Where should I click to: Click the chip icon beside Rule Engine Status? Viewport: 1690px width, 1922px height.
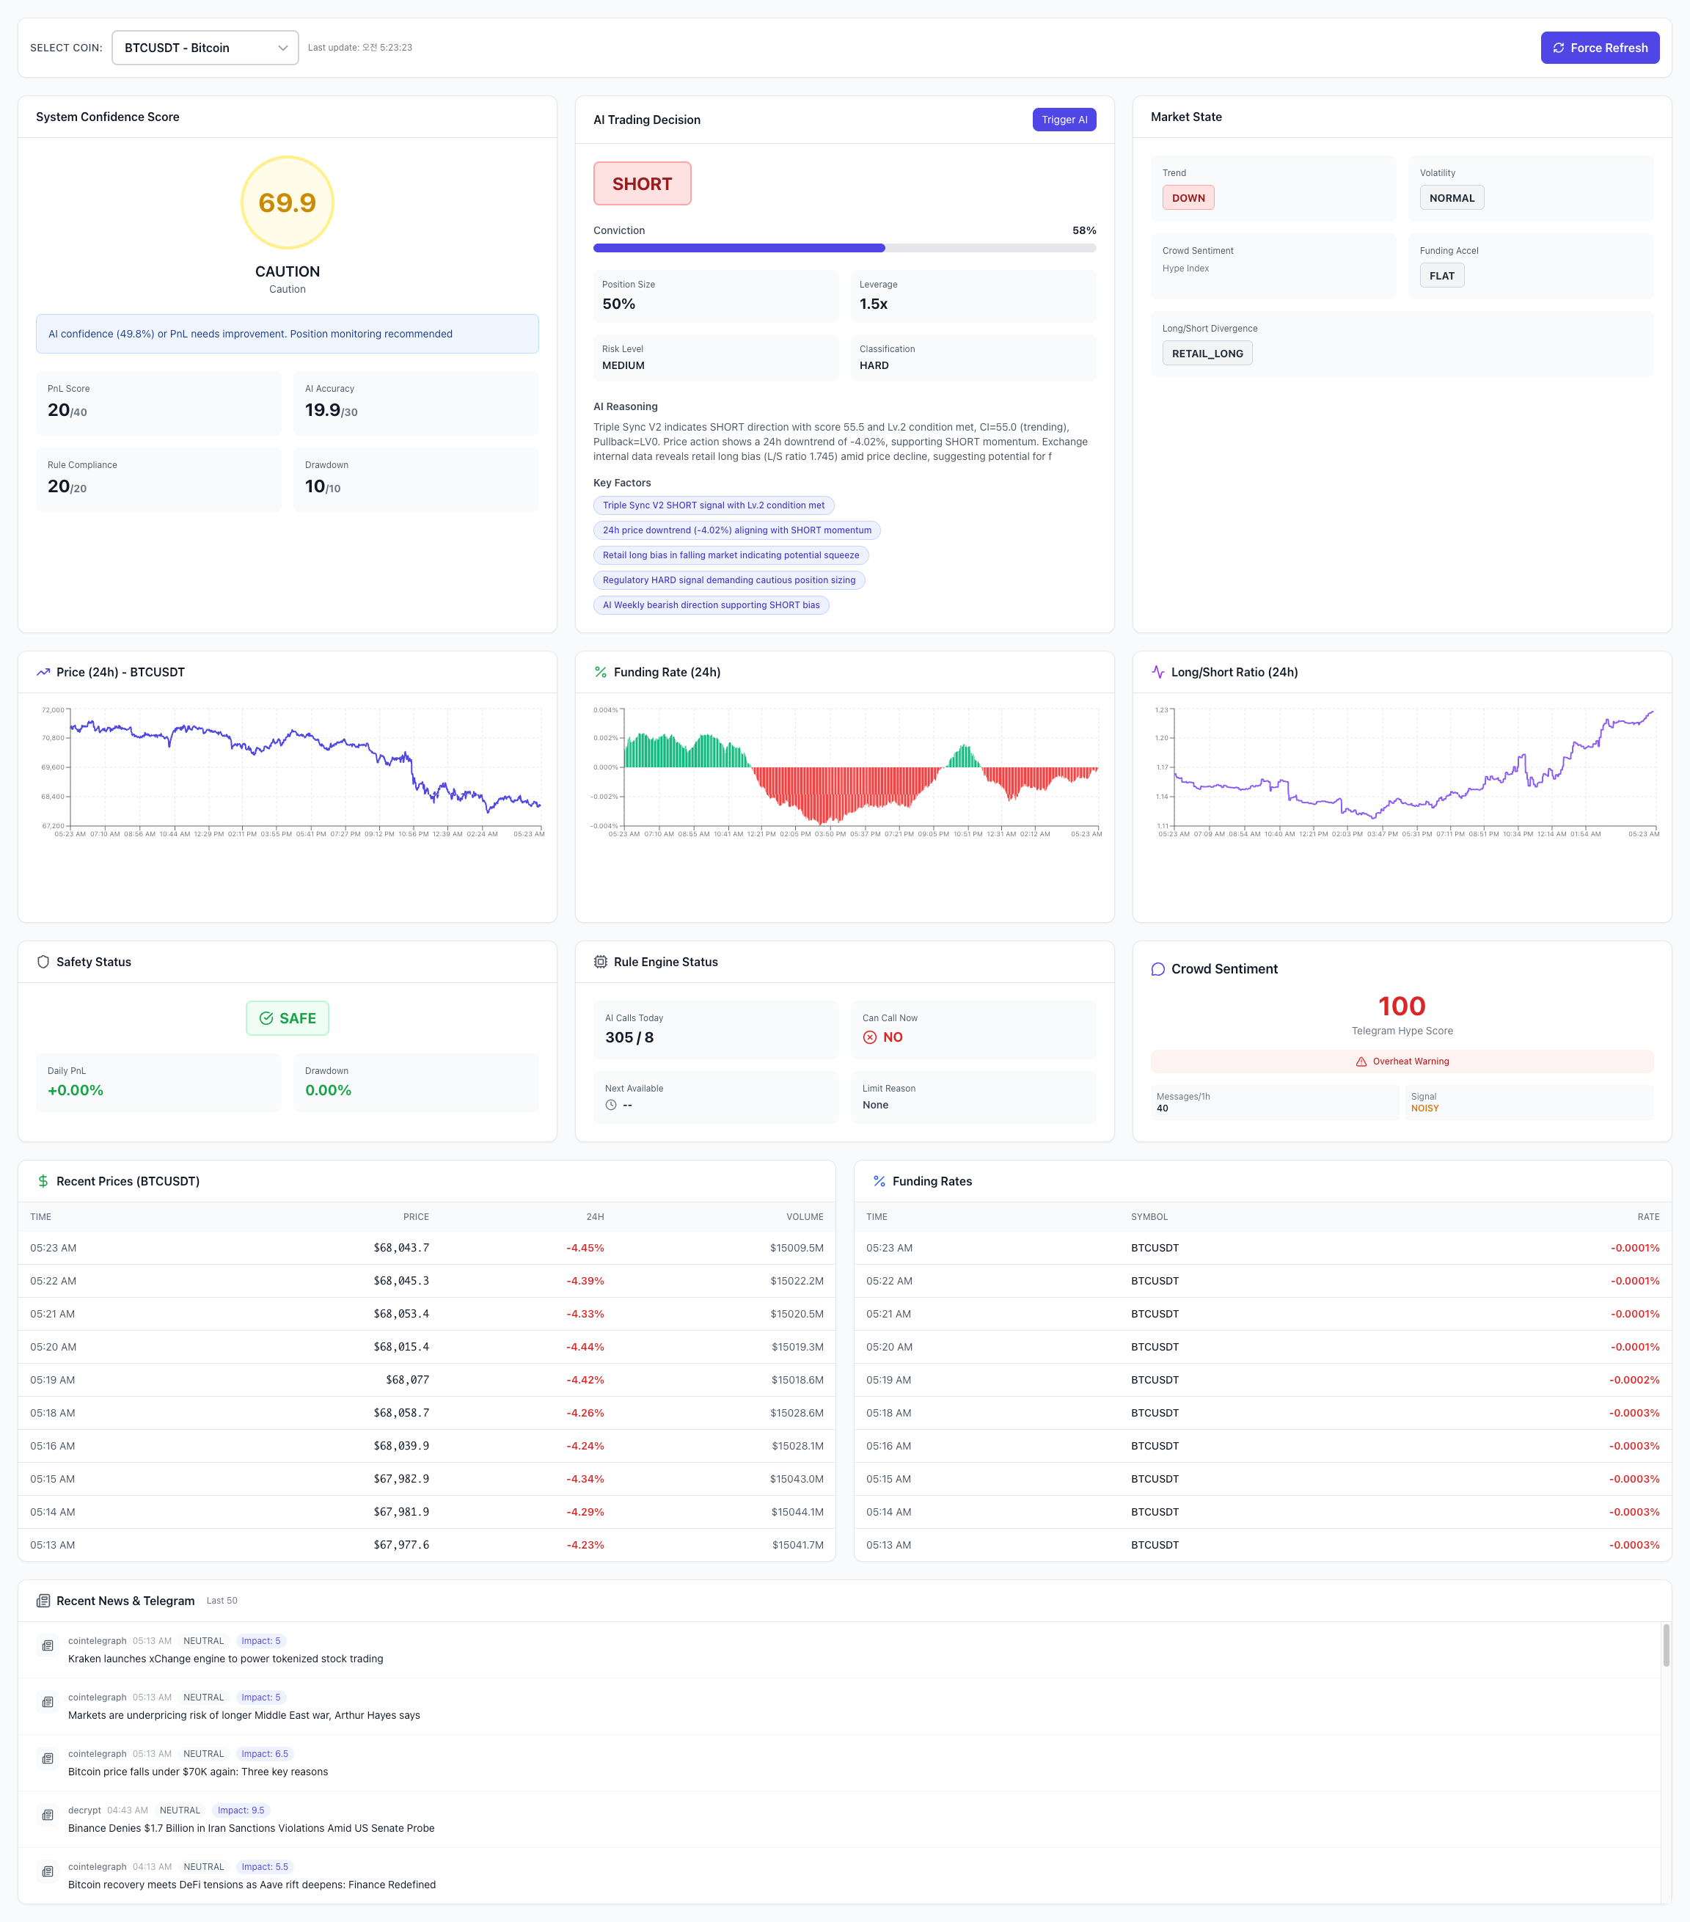[600, 962]
